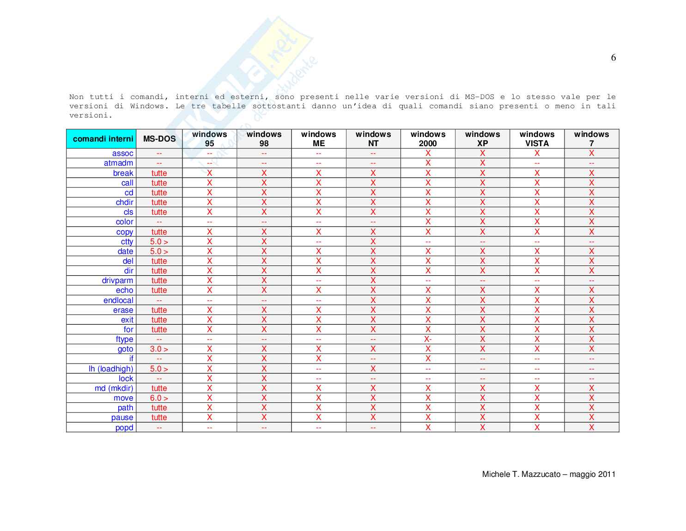Click the 'endlocal' command link
Viewport: 686px width, 531px height.
pyautogui.click(x=118, y=301)
